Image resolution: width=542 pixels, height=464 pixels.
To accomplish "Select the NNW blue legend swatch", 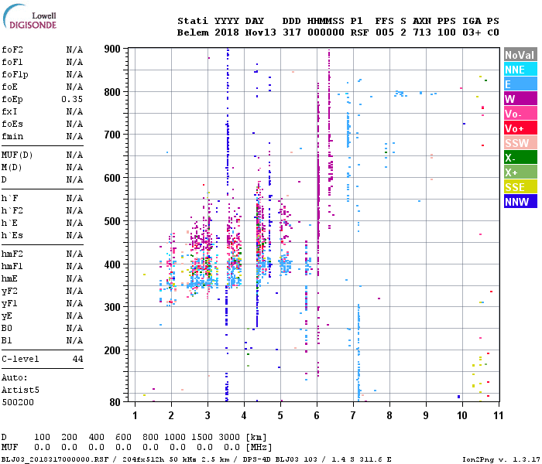I will coord(520,202).
